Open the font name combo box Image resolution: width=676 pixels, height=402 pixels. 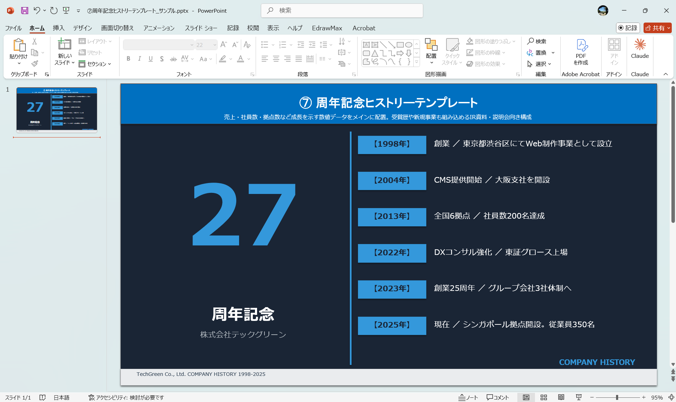pyautogui.click(x=159, y=45)
